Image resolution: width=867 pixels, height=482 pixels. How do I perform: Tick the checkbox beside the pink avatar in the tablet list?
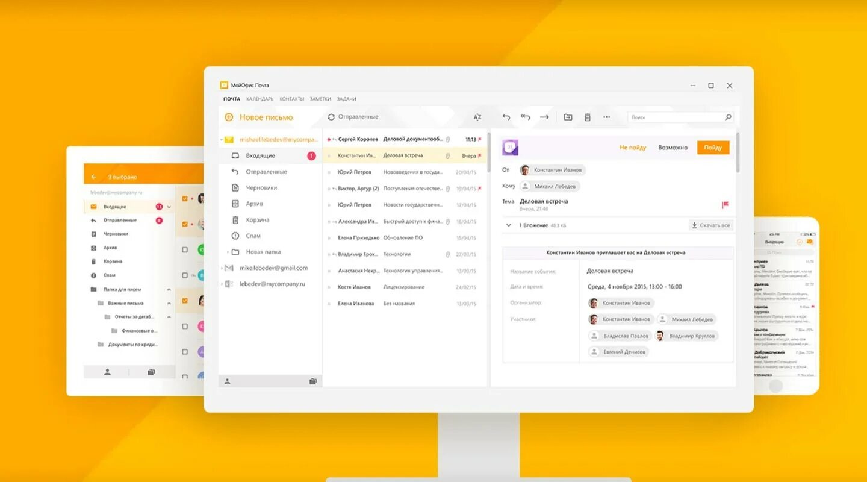coord(185,326)
